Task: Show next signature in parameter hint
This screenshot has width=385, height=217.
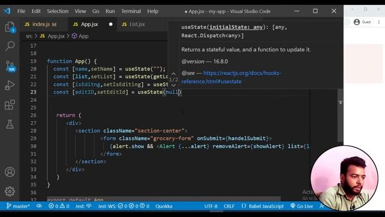Action: [174, 85]
